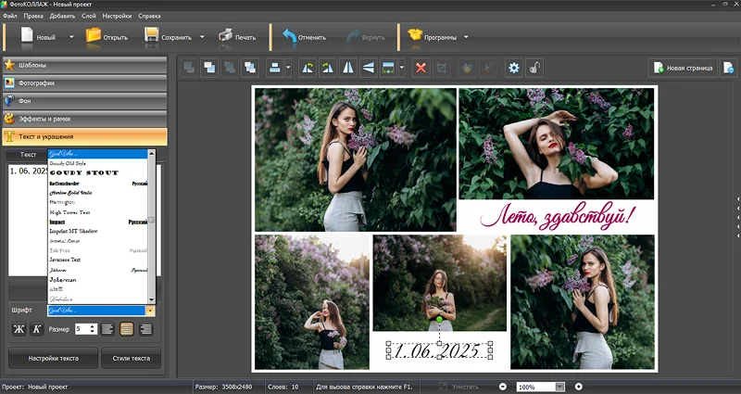
Task: Click the zoom in plus button
Action: [578, 387]
